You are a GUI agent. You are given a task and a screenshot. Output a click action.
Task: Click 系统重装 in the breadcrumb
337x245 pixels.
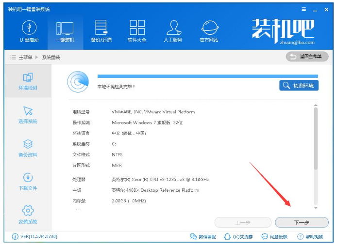tap(51, 57)
